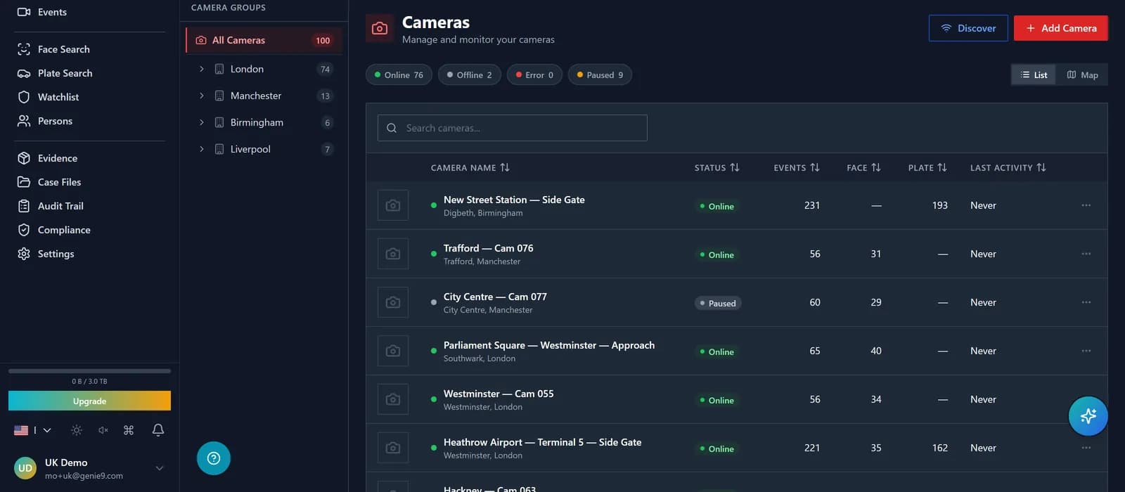Open more options for Heathrow Airport row
This screenshot has height=492, width=1125.
[1086, 448]
